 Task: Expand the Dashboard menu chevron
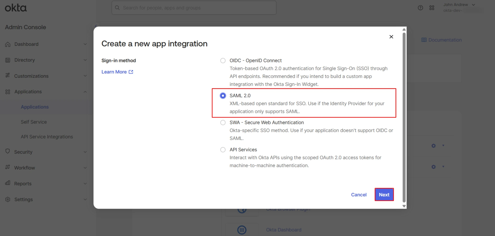click(x=85, y=44)
